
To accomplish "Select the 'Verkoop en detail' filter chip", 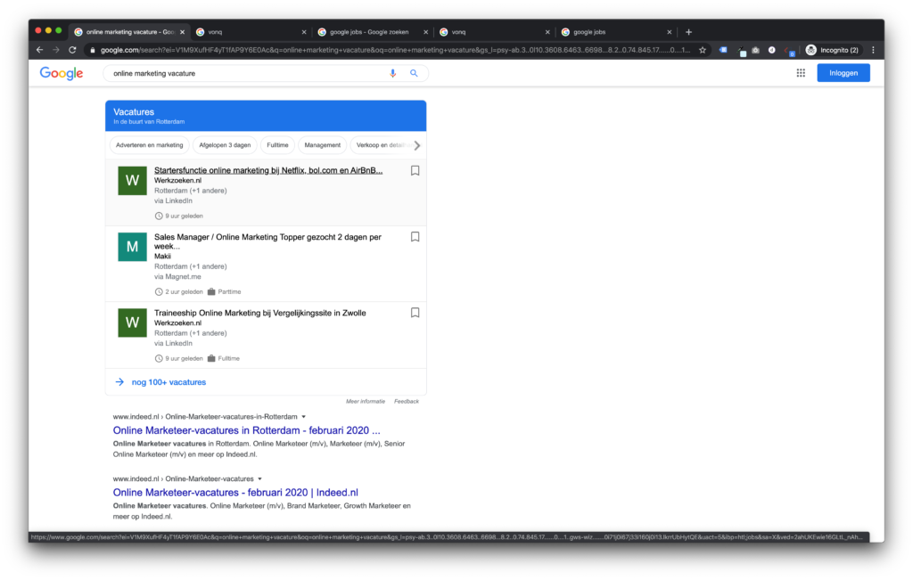I will [x=380, y=145].
